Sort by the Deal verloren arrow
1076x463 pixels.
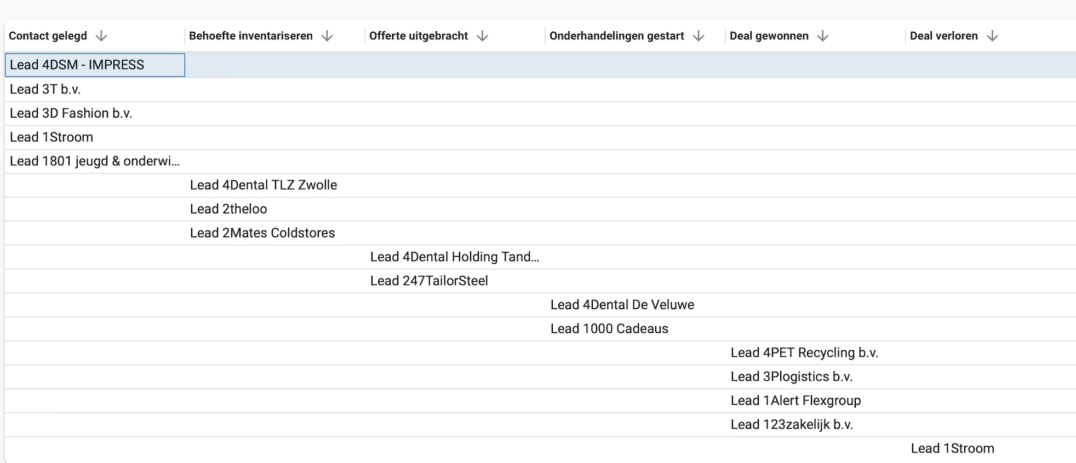click(992, 36)
